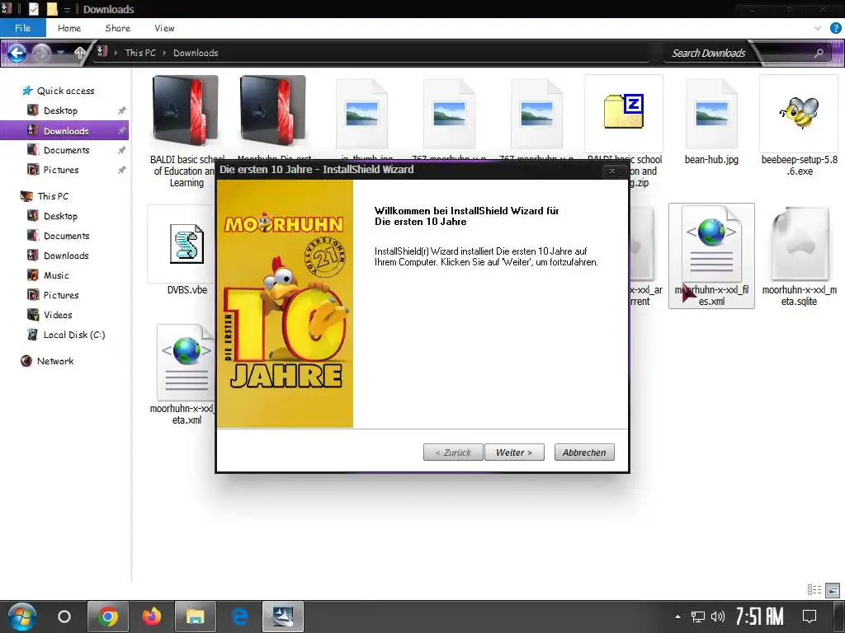Viewport: 845px width, 633px height.
Task: Click the forward navigation arrow
Action: click(41, 53)
